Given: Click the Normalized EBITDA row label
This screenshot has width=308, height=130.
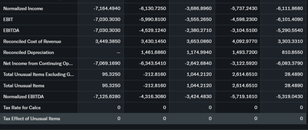Looking at the screenshot, I should [23, 97].
